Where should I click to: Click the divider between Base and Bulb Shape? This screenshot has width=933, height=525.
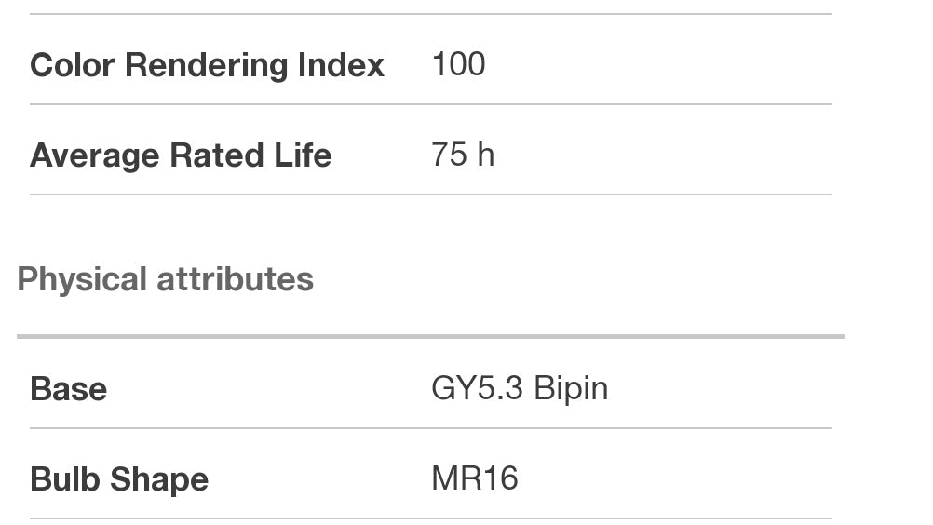[430, 428]
